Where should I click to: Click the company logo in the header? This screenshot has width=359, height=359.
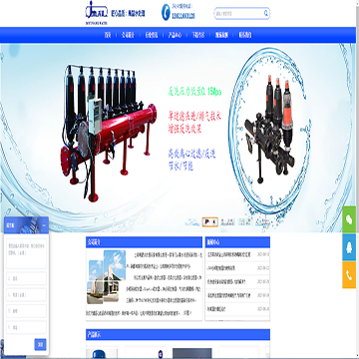click(98, 14)
